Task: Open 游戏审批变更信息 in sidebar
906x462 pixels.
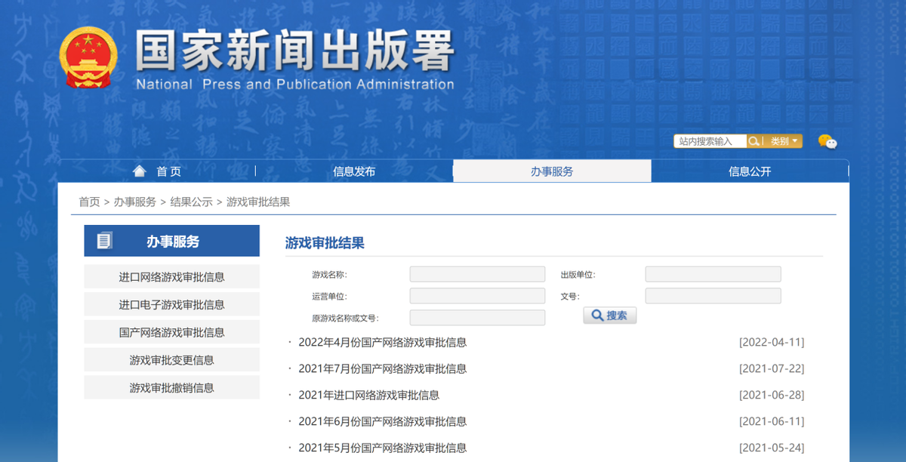Action: [x=171, y=360]
